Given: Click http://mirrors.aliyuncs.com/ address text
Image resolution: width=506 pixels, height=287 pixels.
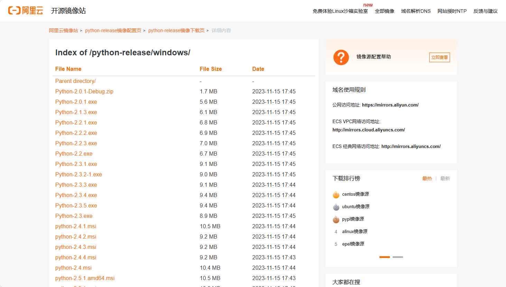Looking at the screenshot, I should [411, 146].
